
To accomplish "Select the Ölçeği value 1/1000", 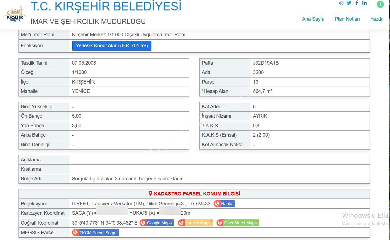I will click(79, 72).
